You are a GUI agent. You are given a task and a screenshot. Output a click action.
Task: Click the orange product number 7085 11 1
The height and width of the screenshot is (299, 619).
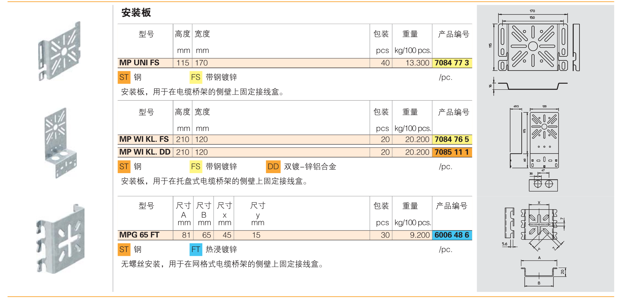452,152
